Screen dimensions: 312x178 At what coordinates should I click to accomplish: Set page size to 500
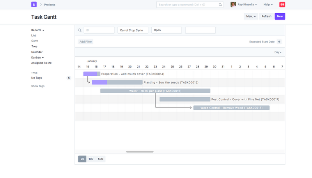click(x=100, y=159)
